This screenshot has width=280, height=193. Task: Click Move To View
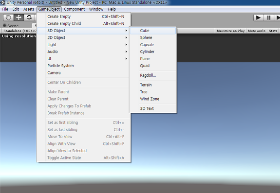pos(83,137)
